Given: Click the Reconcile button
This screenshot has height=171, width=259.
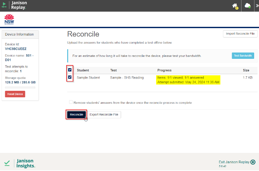Looking at the screenshot, I should coord(77,114).
